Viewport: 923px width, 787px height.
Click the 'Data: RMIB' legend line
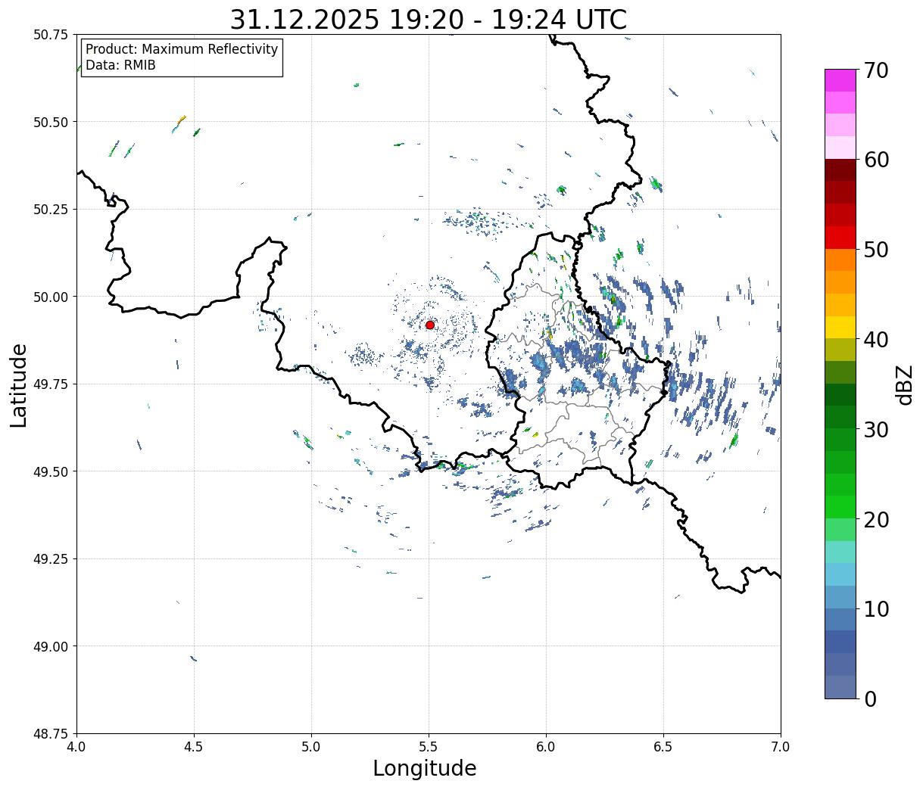[120, 65]
